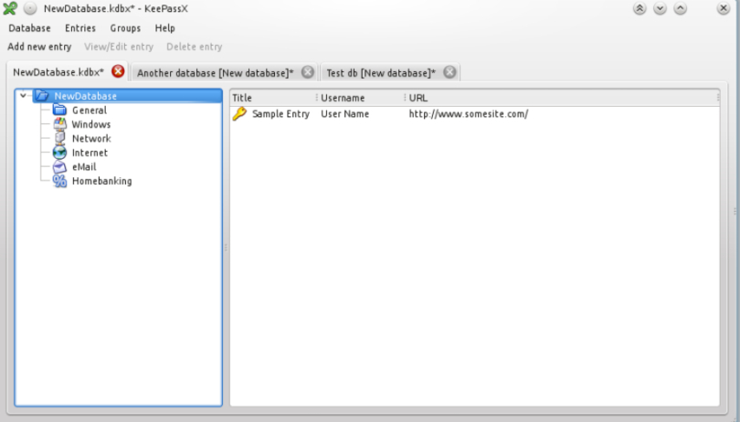Select the Internet globe icon
The image size is (740, 422).
coord(59,153)
